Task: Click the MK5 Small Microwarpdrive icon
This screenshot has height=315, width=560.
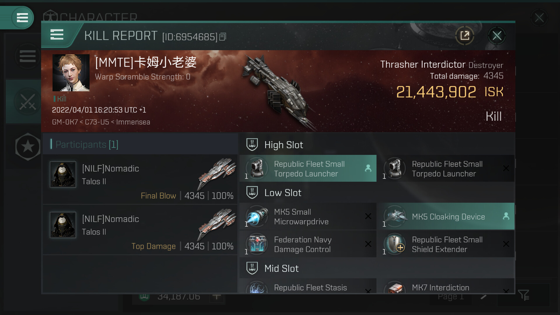Action: (x=257, y=216)
